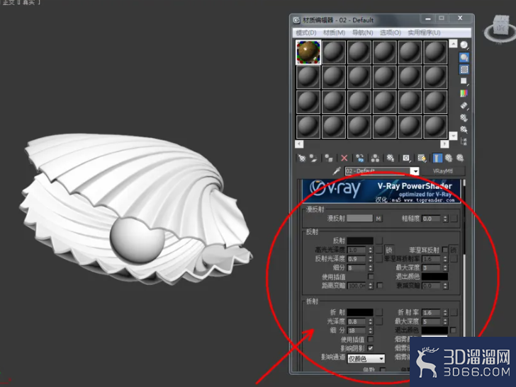Image resolution: width=516 pixels, height=387 pixels.
Task: Click the refraction 光泽度 spinner arrows
Action: click(x=371, y=321)
